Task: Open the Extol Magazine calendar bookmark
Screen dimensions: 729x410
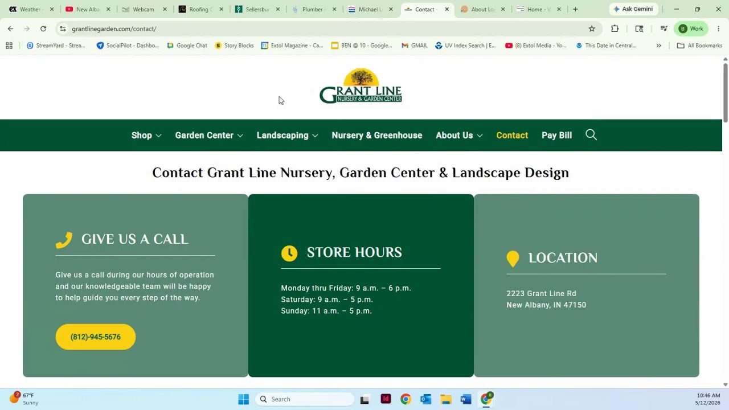Action: point(292,46)
